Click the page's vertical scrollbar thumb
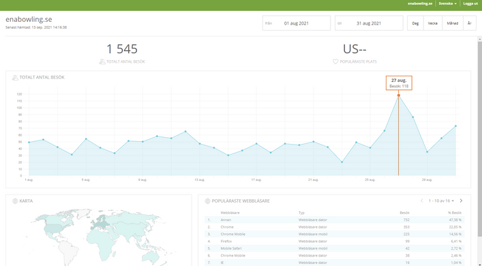The width and height of the screenshot is (482, 266). coord(479,138)
